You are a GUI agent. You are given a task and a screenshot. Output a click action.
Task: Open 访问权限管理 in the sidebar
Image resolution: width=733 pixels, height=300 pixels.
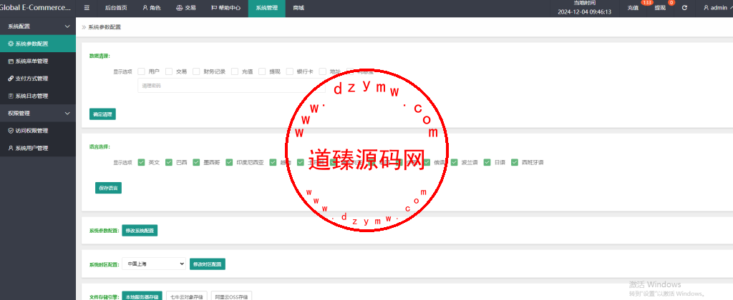38,131
